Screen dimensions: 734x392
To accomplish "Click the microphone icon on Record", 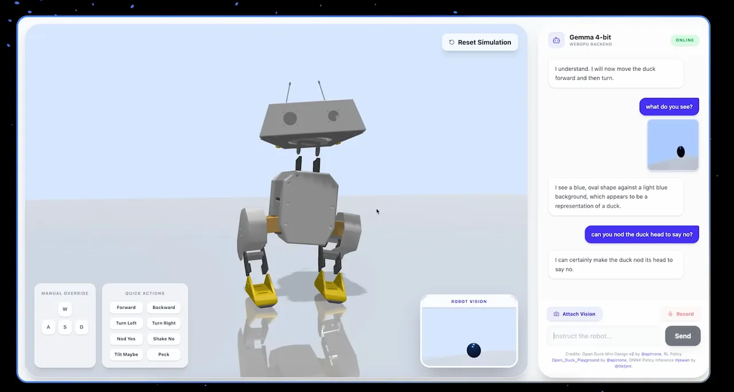I will point(670,314).
